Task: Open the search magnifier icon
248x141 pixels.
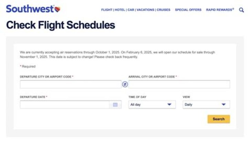Action: [241, 10]
